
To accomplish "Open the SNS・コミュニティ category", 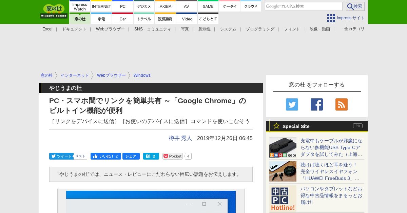I will pos(153,29).
